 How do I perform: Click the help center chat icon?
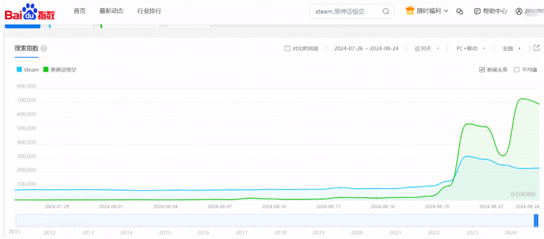tap(478, 12)
